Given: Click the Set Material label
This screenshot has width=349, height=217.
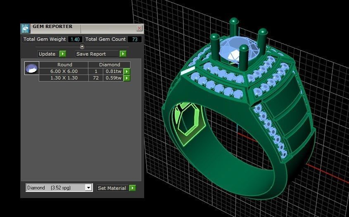Looking at the screenshot, I should [112, 188].
